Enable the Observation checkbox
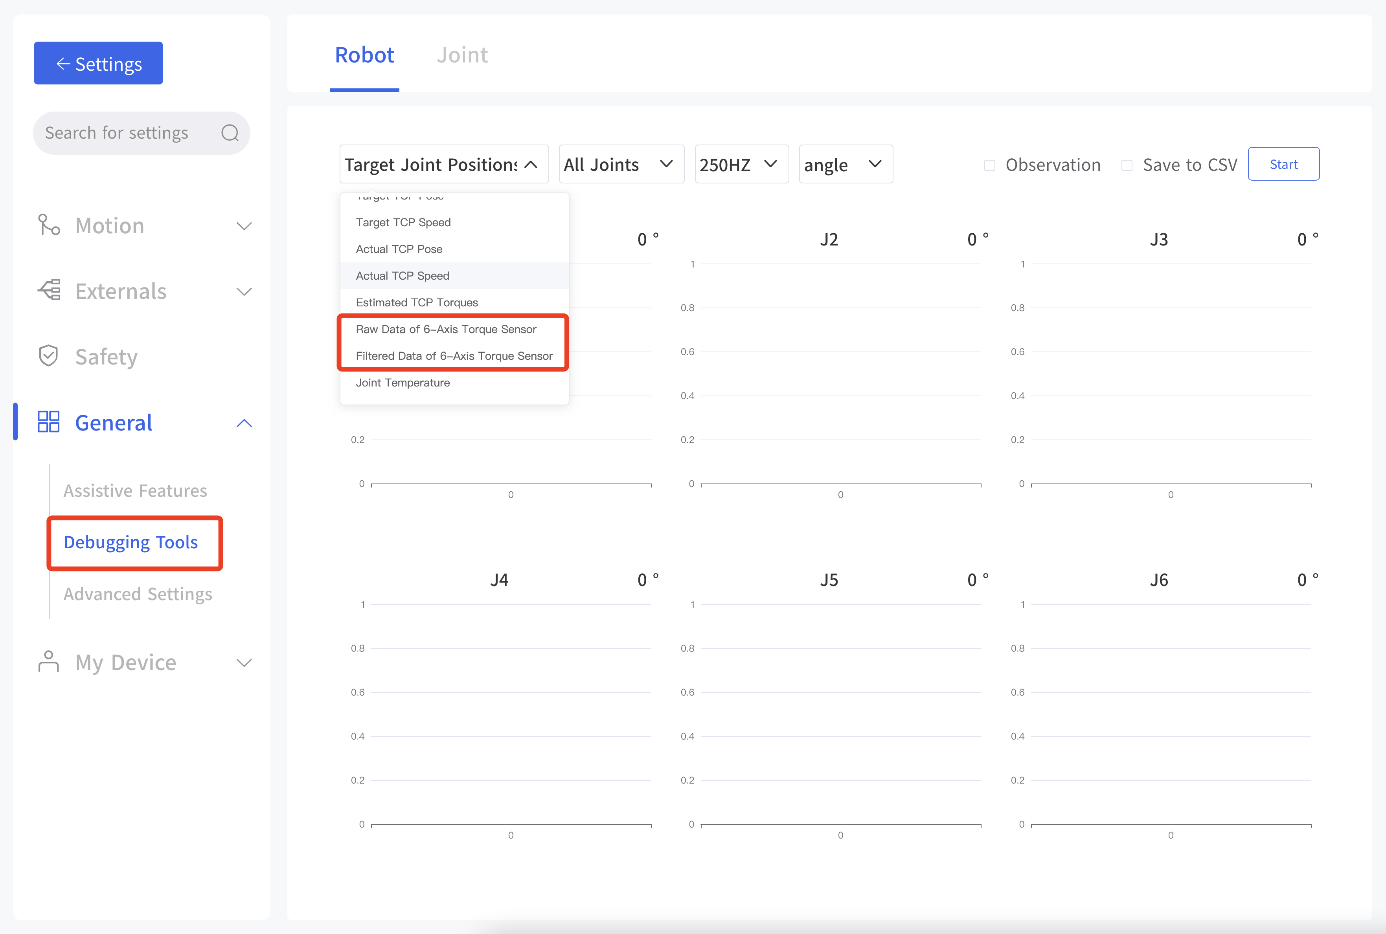Screen dimensions: 1386x934 pos(989,165)
